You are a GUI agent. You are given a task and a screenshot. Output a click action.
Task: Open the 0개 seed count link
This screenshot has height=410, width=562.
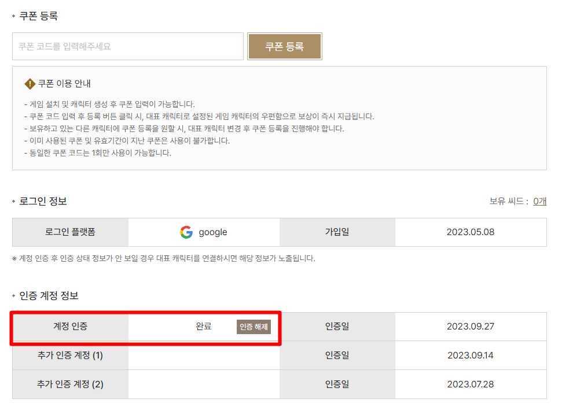coord(539,201)
